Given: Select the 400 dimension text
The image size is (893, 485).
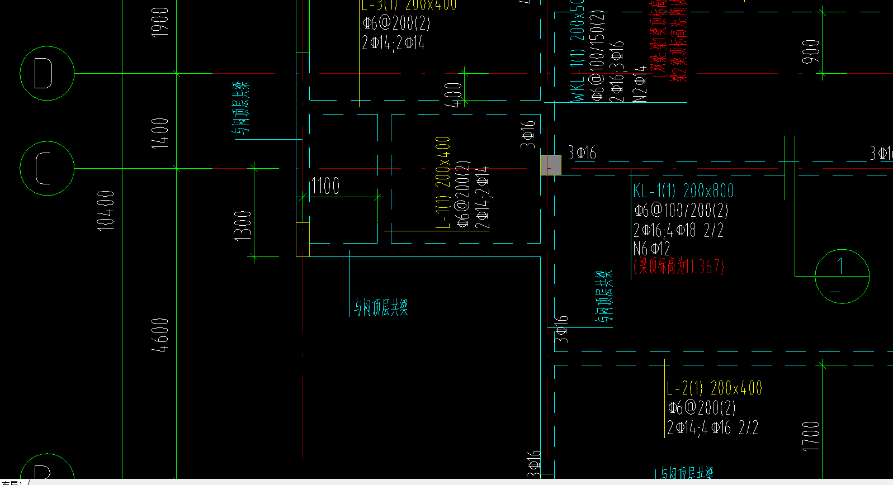Looking at the screenshot, I should tap(453, 94).
